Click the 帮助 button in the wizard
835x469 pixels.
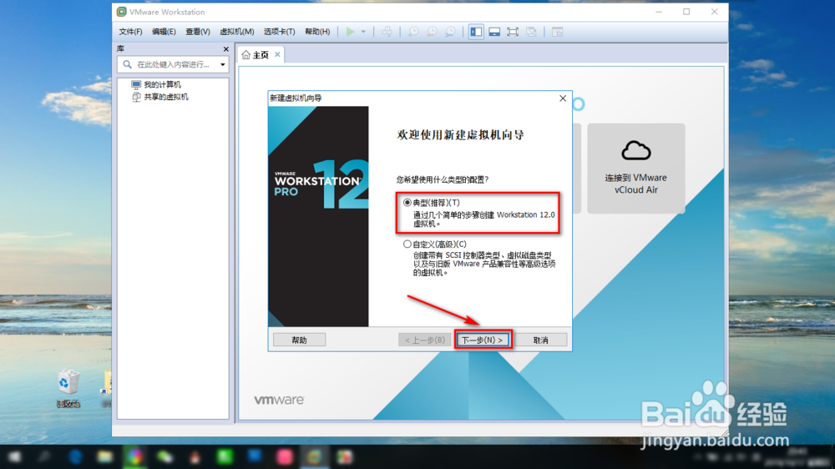click(x=299, y=340)
